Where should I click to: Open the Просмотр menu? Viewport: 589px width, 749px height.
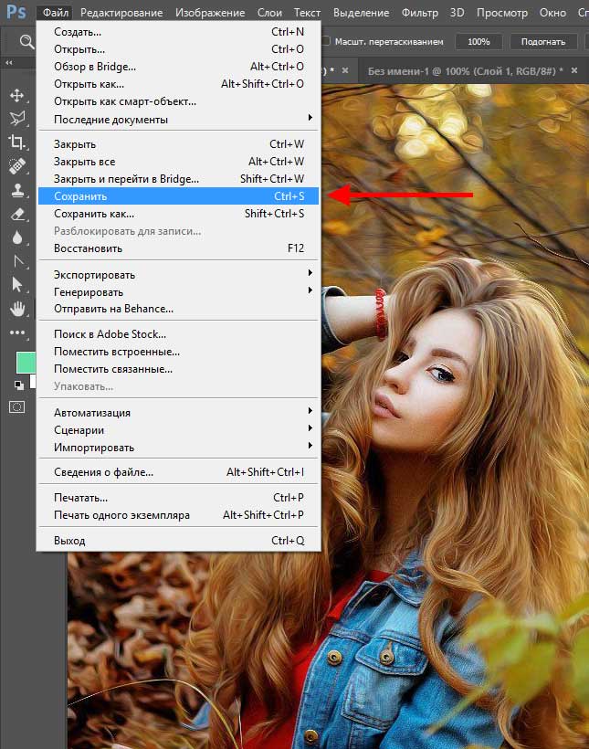502,13
